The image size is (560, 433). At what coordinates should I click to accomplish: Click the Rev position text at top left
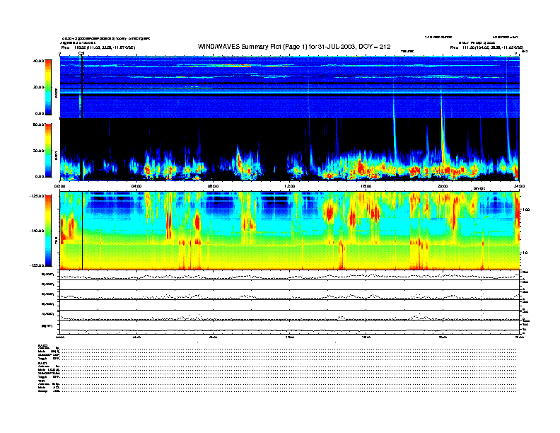pyautogui.click(x=98, y=47)
